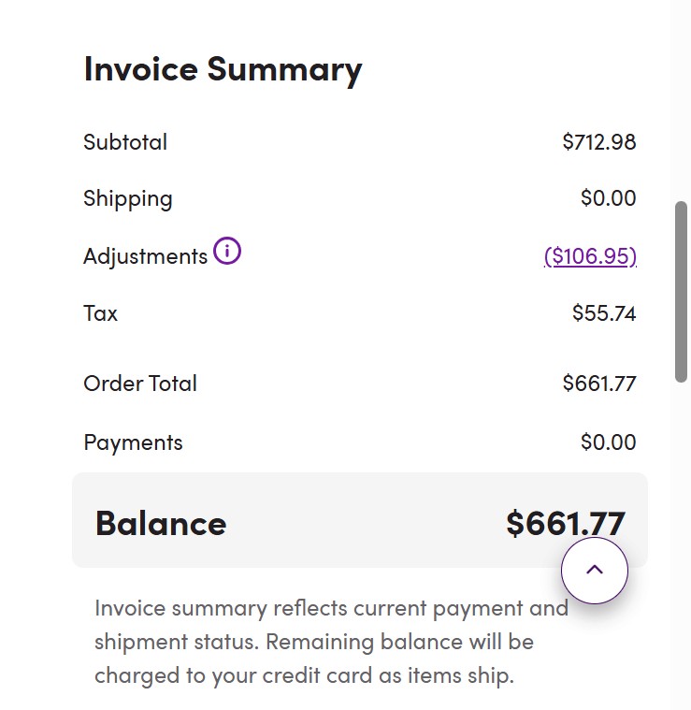Click the Payments label
691x710 pixels.
point(133,442)
